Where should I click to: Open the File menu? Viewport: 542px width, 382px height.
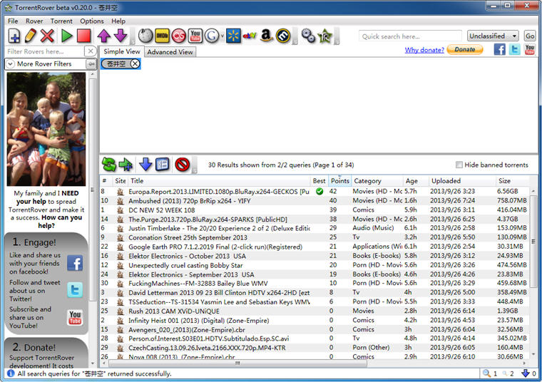[13, 21]
